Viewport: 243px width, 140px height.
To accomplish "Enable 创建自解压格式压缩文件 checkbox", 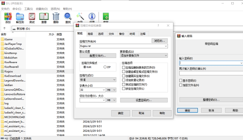I will click(124, 72).
